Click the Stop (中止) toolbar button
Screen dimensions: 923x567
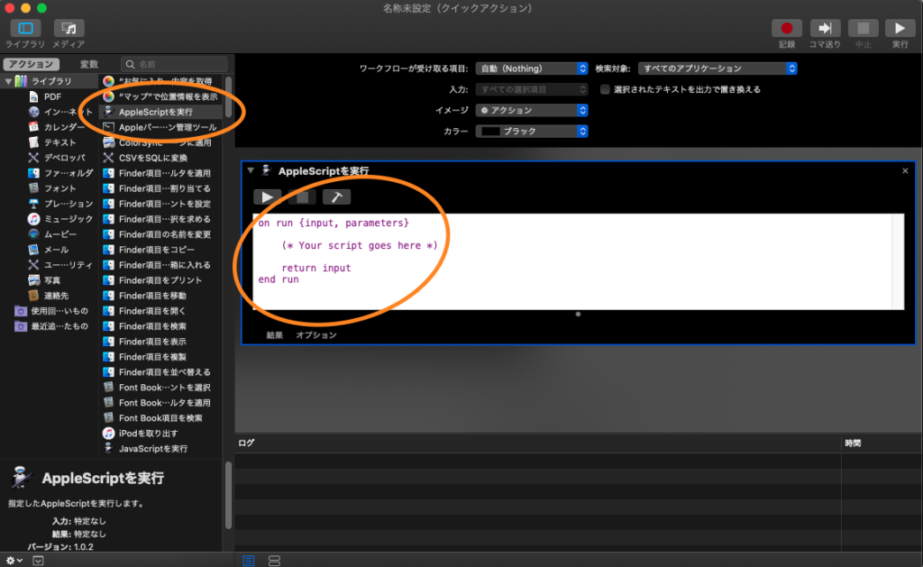863,28
